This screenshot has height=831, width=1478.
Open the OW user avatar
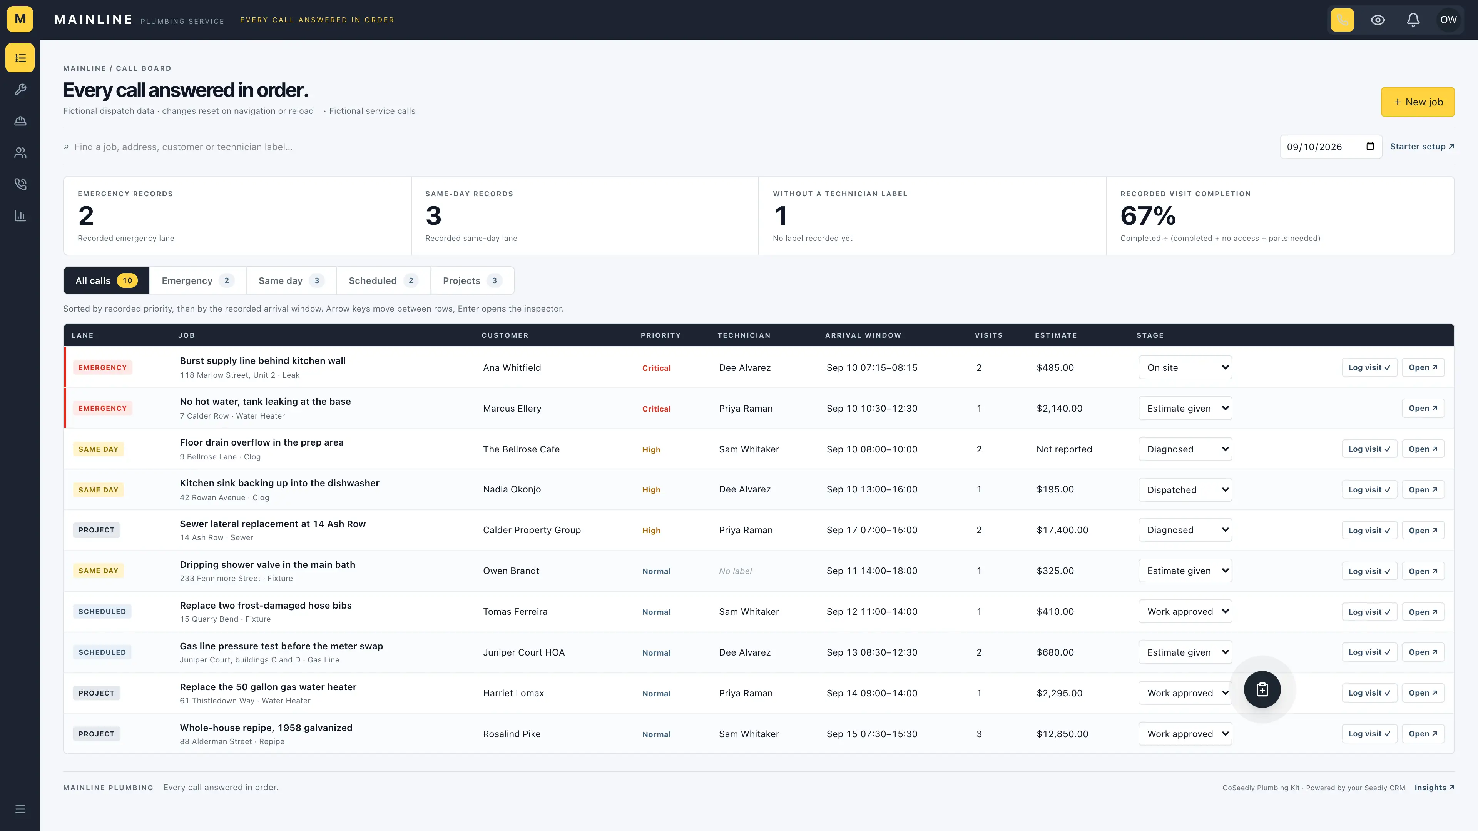pyautogui.click(x=1448, y=20)
